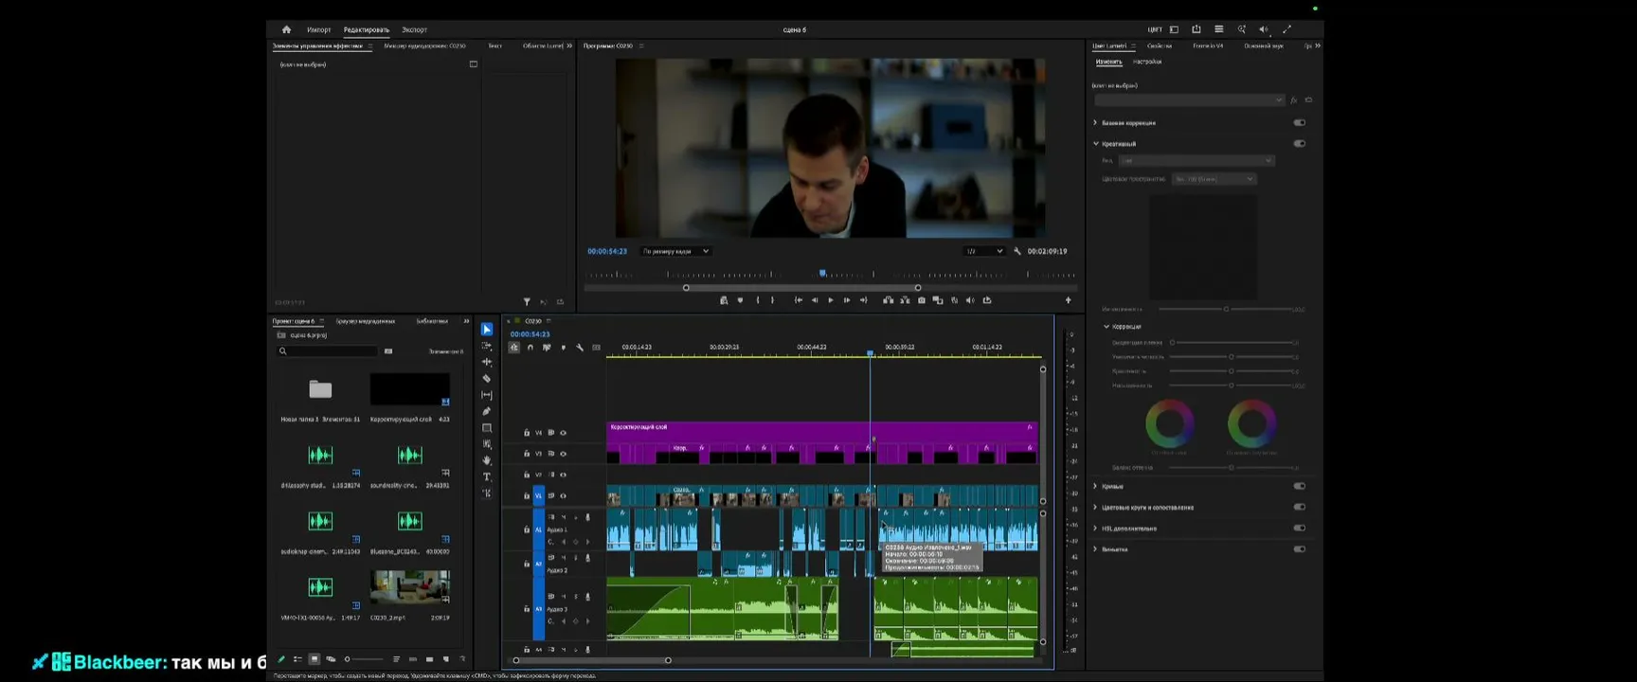Click the filter funnel in Effect Controls
Viewport: 1637px width, 682px height.
coord(527,302)
